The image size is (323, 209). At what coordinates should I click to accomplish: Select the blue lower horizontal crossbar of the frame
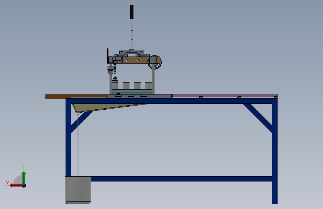pyautogui.click(x=181, y=179)
